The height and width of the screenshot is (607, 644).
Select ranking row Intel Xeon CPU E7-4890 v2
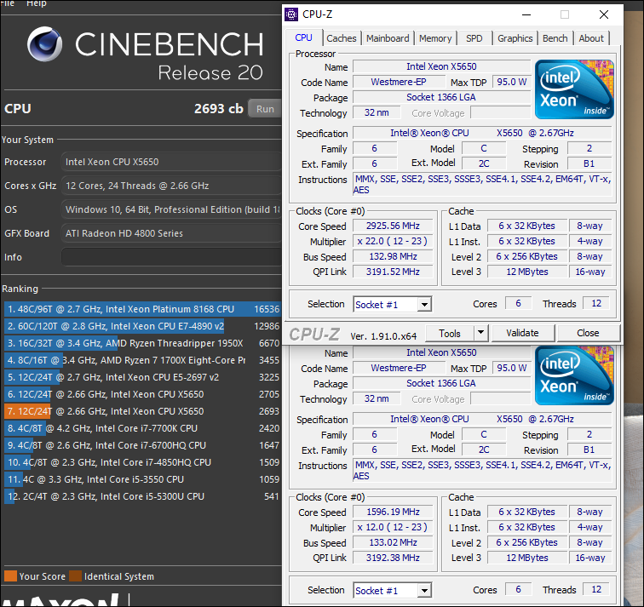[142, 326]
